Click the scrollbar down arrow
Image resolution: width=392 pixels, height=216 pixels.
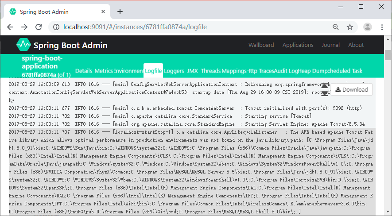388,212
